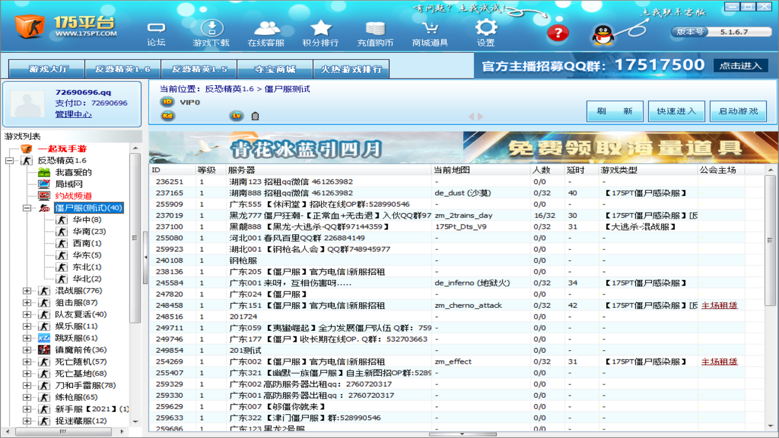Open the 论坛 forum icon
This screenshot has height=438, width=779.
point(156,29)
